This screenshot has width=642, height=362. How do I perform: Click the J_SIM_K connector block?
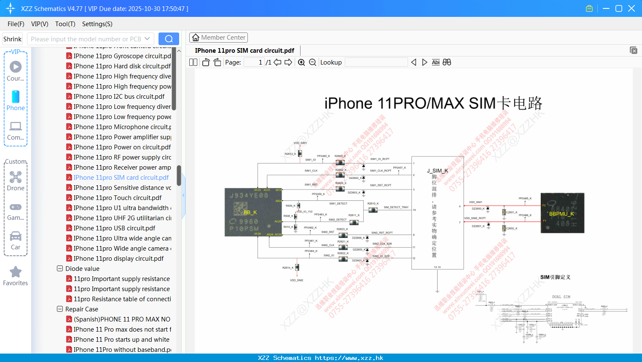pyautogui.click(x=437, y=213)
